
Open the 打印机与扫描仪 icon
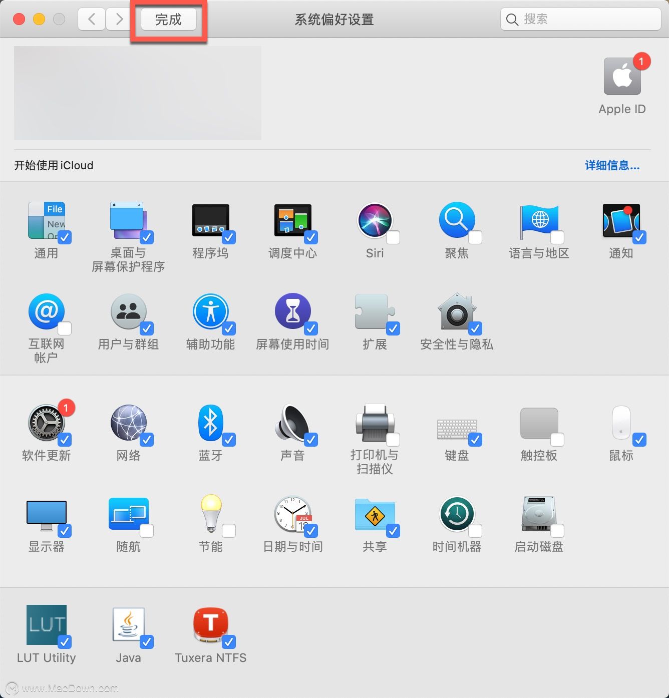375,423
